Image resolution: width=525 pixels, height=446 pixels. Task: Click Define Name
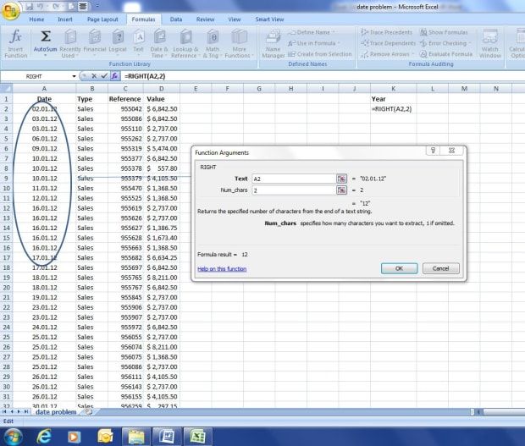312,32
